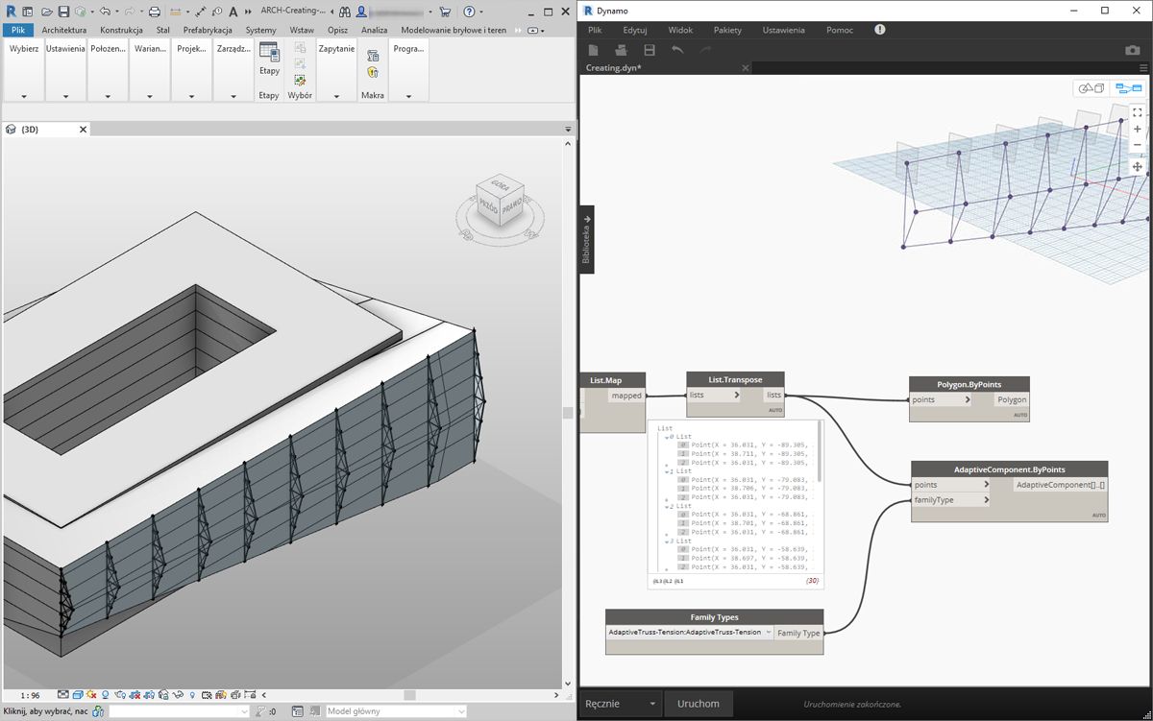Expand the Biblioteka library side panel

(586, 239)
